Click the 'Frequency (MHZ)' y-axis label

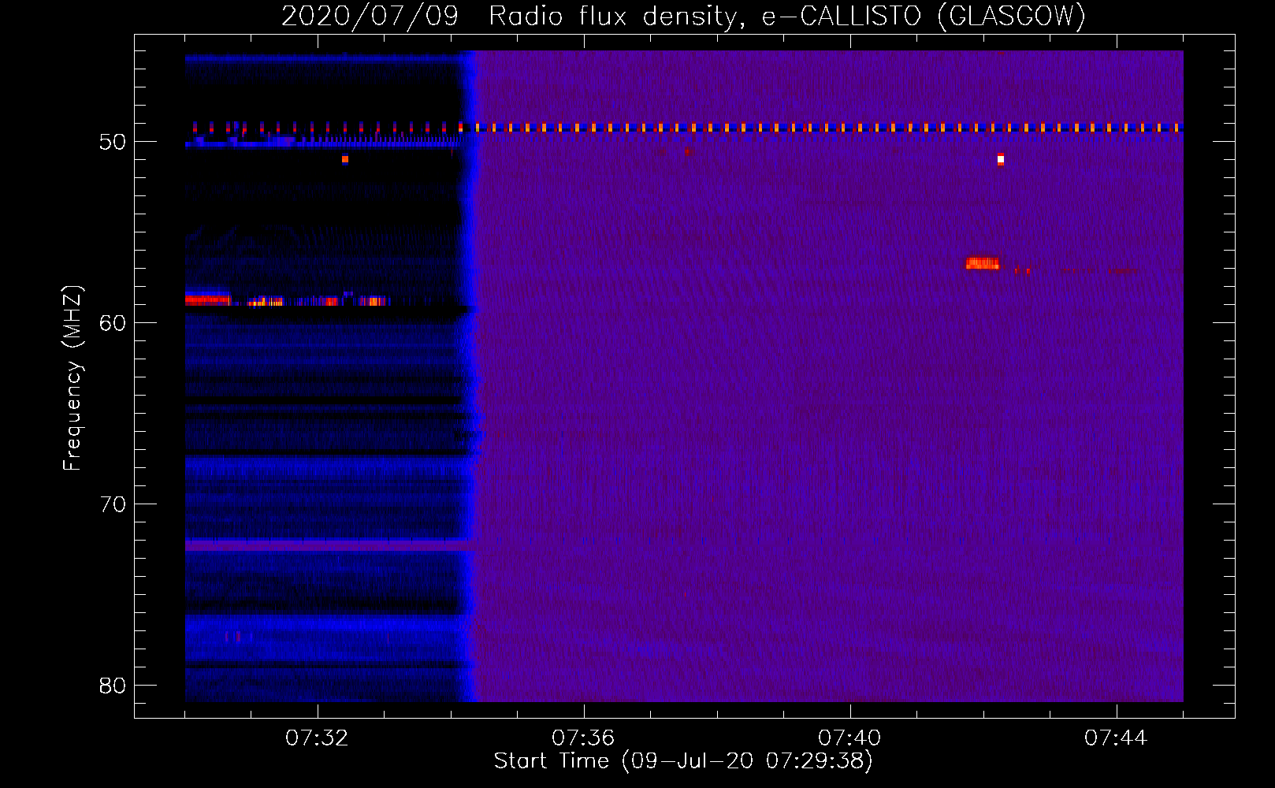72,378
